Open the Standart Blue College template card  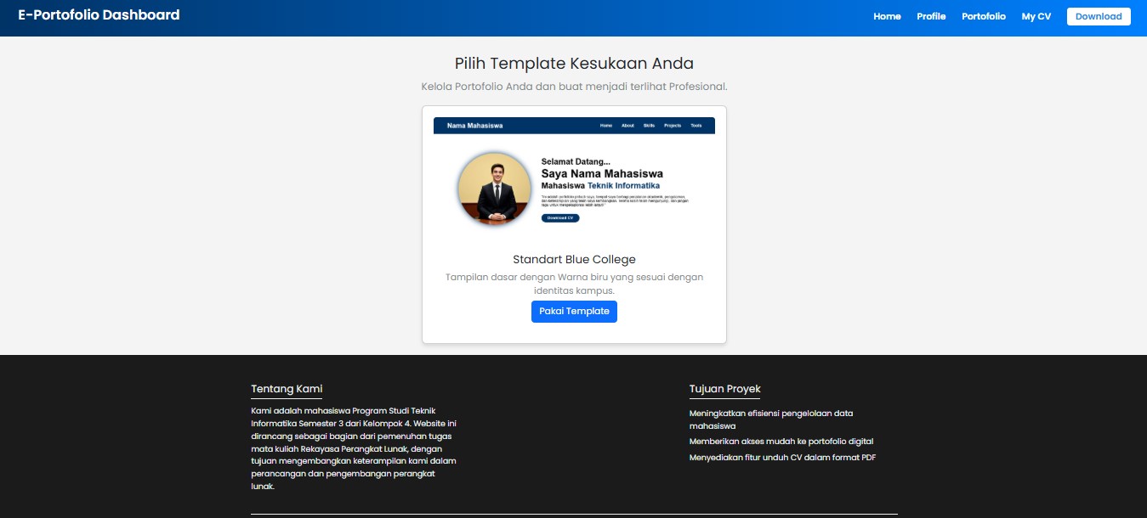coord(574,259)
